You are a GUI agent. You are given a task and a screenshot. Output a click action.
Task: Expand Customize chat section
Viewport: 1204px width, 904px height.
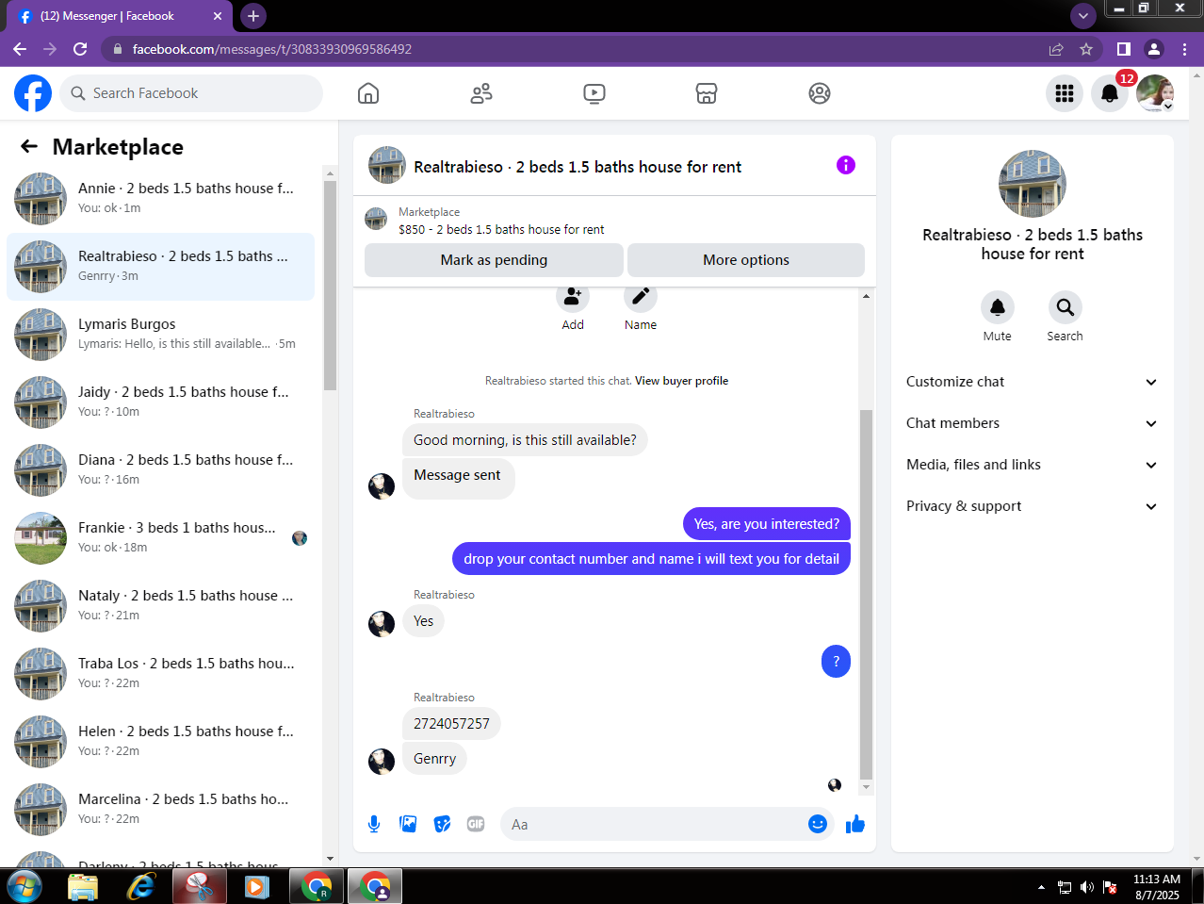click(1033, 382)
